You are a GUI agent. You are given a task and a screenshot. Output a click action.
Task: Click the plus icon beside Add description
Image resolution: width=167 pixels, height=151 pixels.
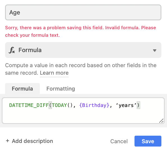coord(8,141)
